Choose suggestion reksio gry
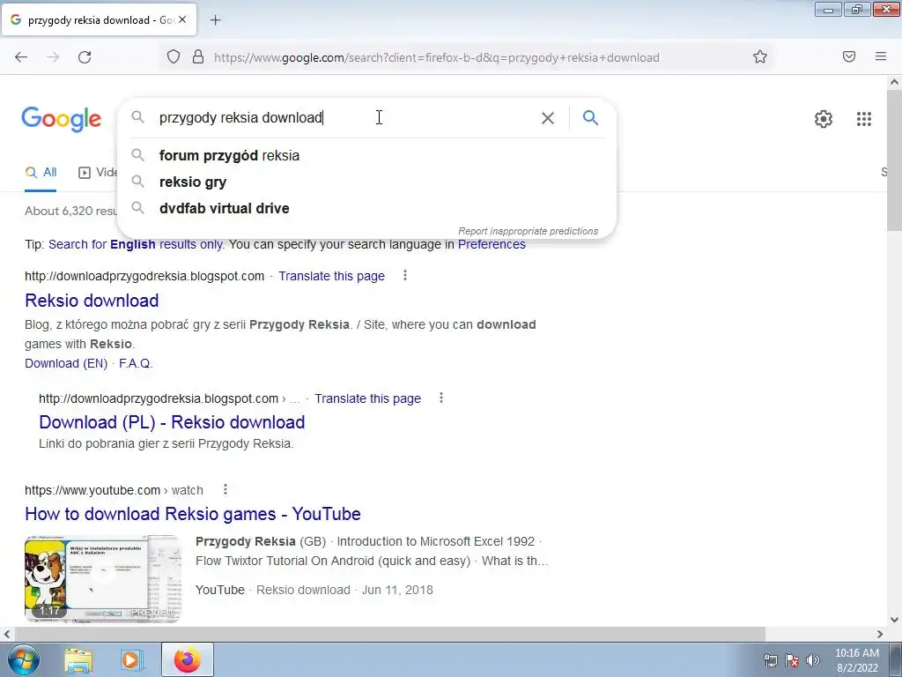 367,182
